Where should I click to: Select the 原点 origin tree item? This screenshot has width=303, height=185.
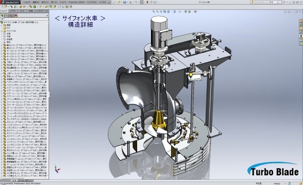(x=9, y=42)
